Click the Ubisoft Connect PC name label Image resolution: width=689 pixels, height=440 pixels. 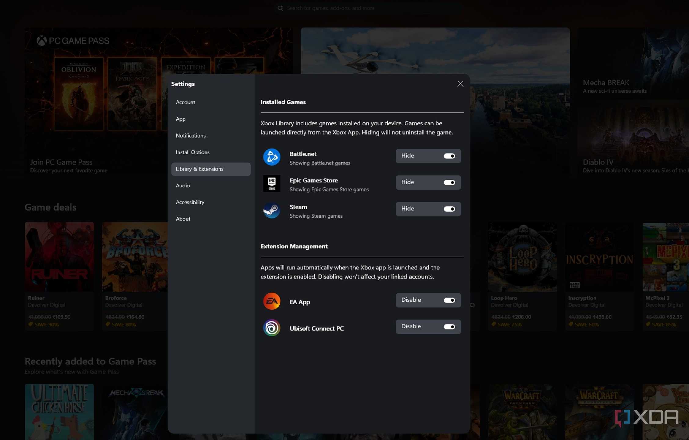(317, 328)
